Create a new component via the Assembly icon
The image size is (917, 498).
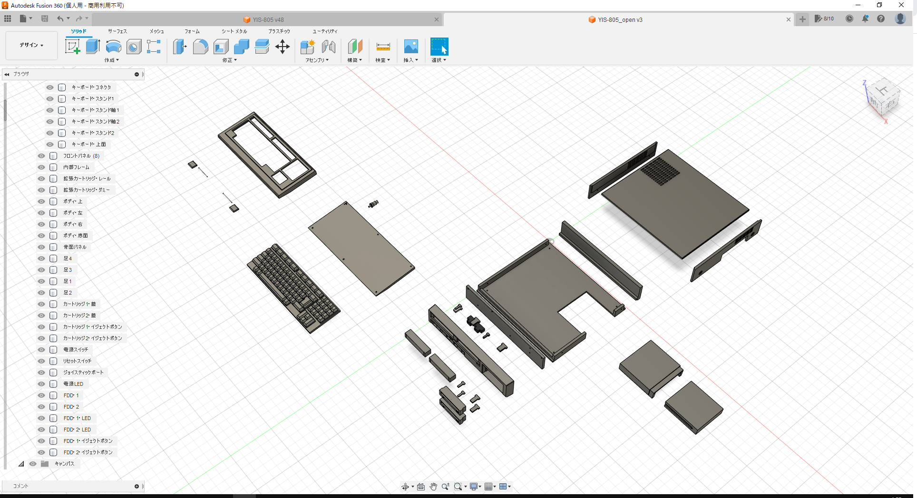click(307, 47)
